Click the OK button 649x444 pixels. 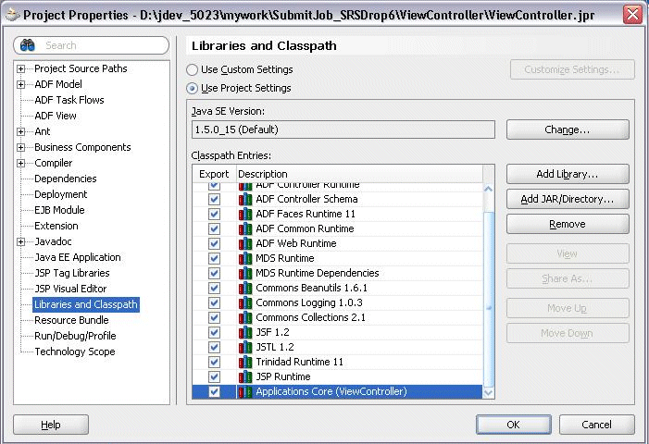513,425
